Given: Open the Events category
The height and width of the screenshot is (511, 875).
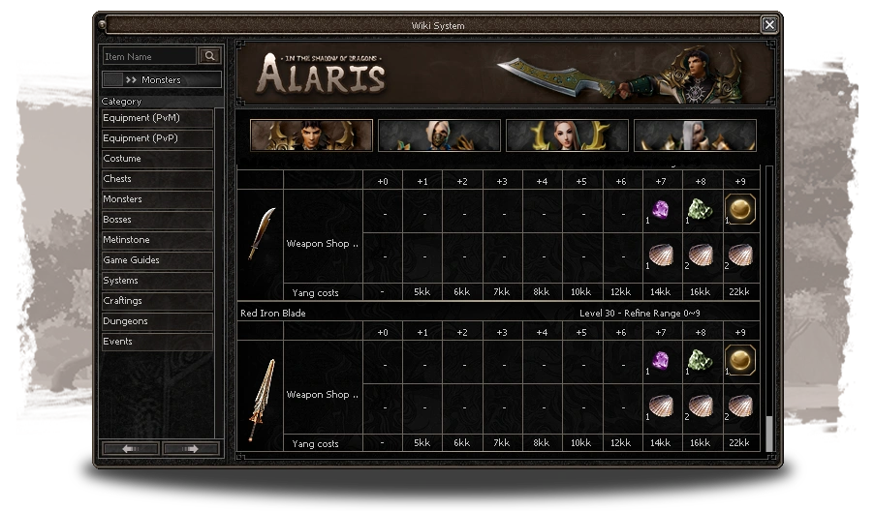Looking at the screenshot, I should coord(157,342).
